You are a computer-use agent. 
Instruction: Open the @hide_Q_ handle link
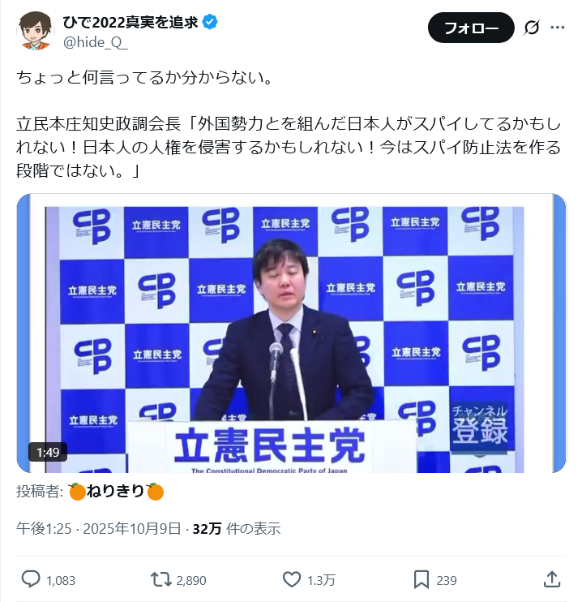[96, 42]
